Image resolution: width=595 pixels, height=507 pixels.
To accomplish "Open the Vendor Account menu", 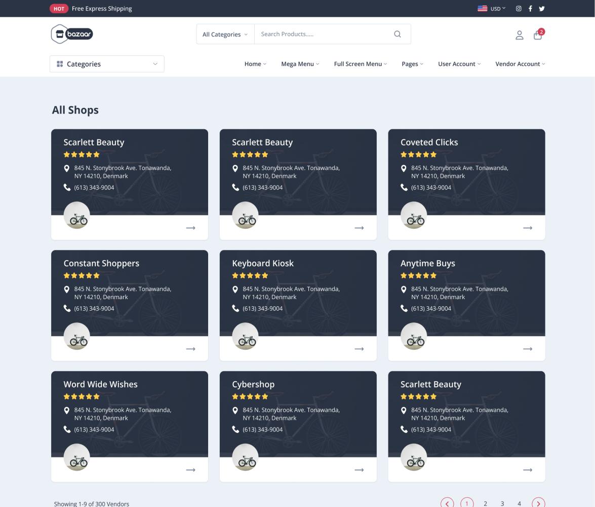I will pos(520,64).
